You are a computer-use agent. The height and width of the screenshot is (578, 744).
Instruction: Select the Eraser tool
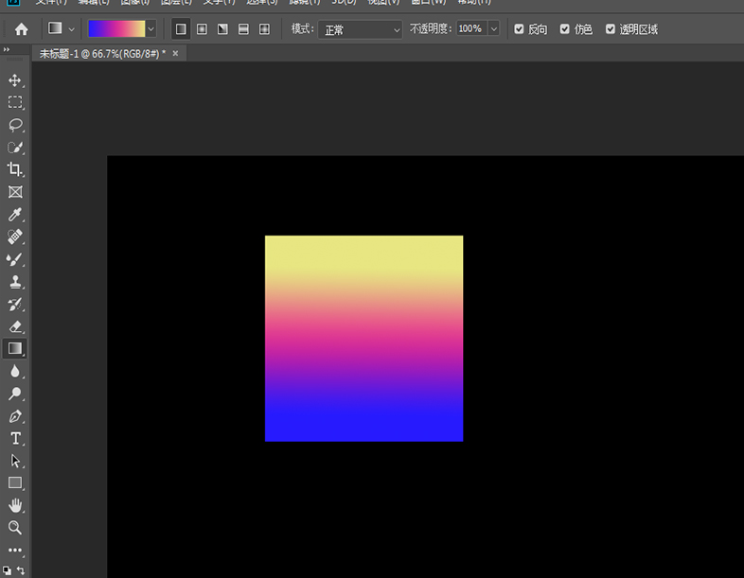15,326
